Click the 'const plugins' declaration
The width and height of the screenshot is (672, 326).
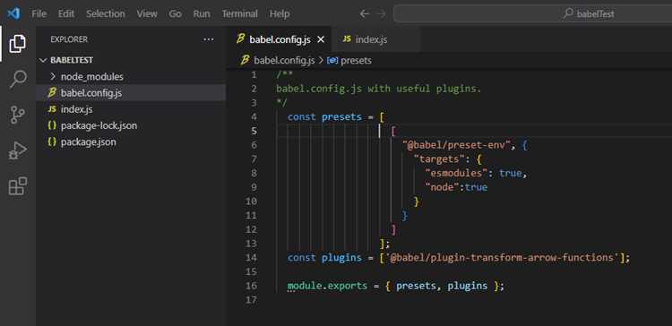pyautogui.click(x=324, y=257)
